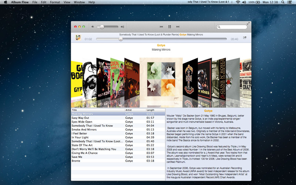296x185 pixels.
Task: Select the Somebody That I Used To Know (Loot… track
Action: click(x=118, y=141)
